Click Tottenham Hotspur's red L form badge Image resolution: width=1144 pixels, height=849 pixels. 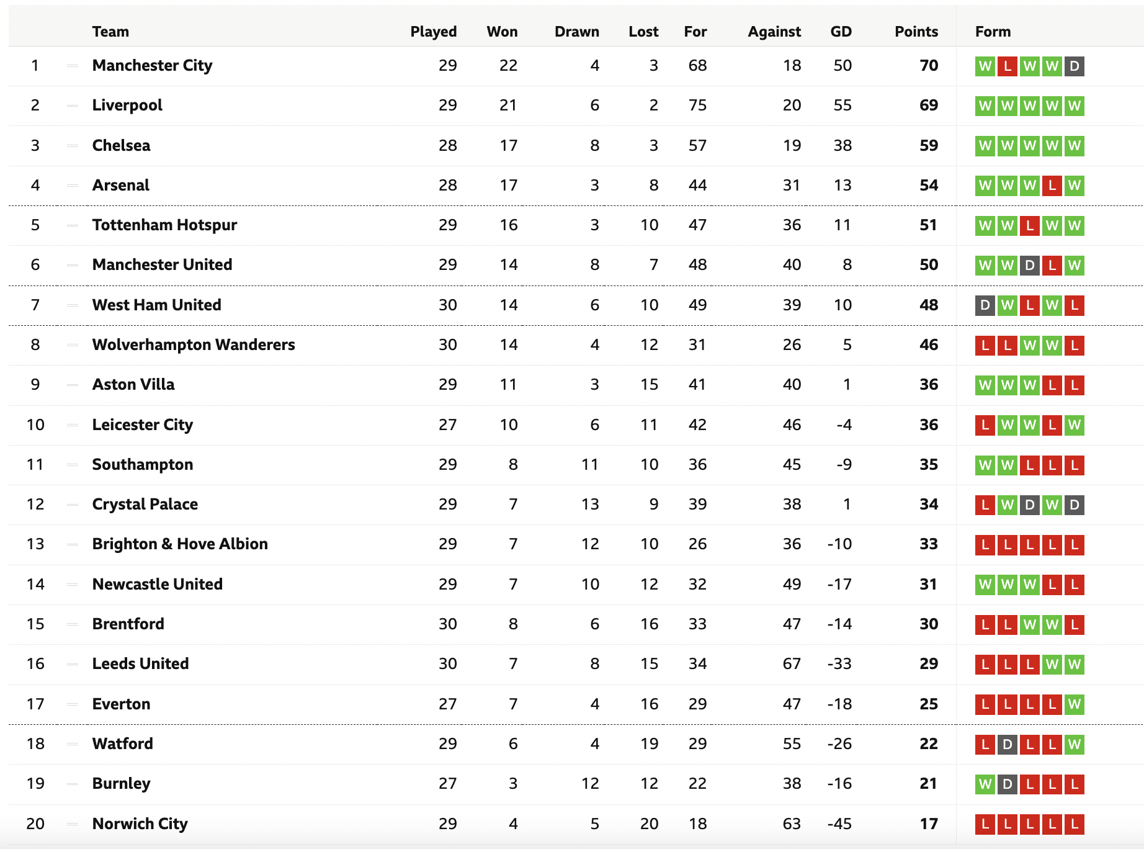click(x=1029, y=225)
